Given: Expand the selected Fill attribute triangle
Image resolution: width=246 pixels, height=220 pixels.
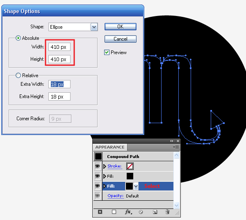Looking at the screenshot, I should pos(105,186).
